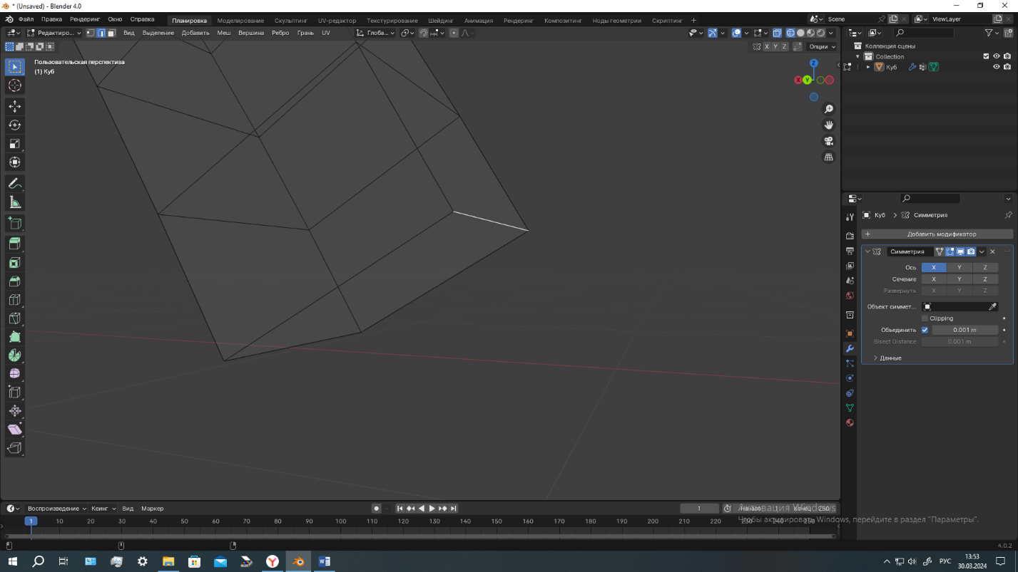Select the Rotate tool in left toolbar
The image size is (1018, 572).
(x=14, y=125)
